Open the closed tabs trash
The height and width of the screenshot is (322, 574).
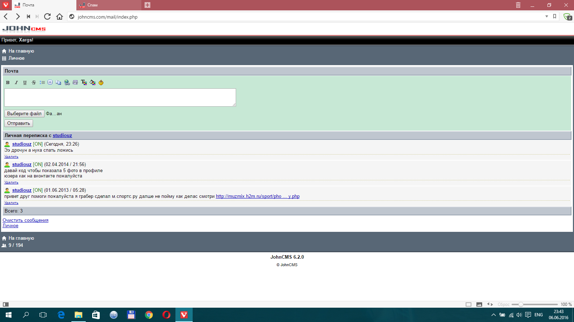[x=518, y=5]
